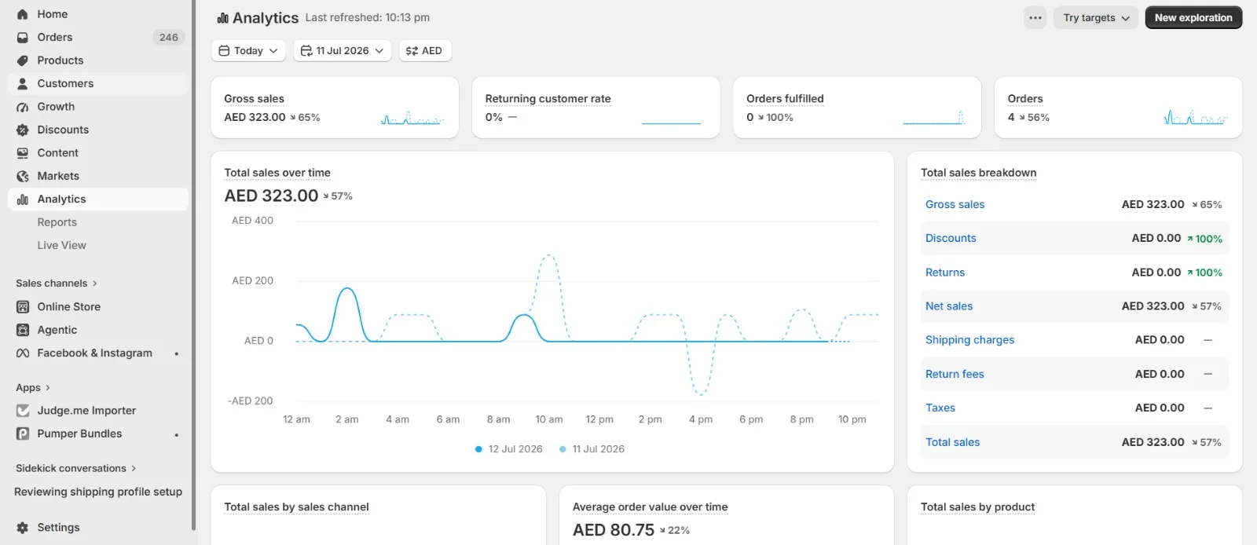This screenshot has height=545, width=1257.
Task: Open the Discounts breakdown link
Action: click(951, 238)
